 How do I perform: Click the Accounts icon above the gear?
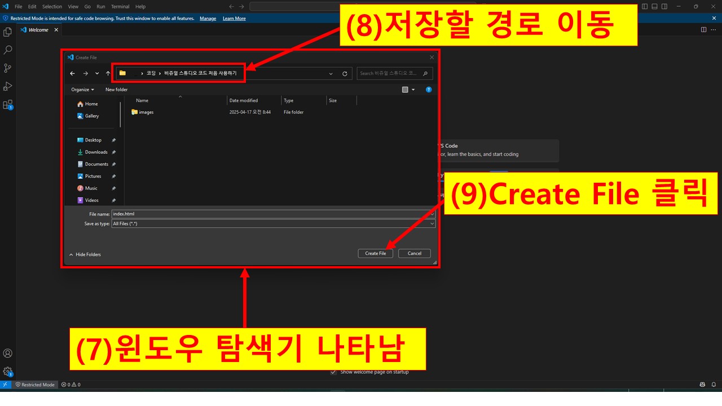7,352
